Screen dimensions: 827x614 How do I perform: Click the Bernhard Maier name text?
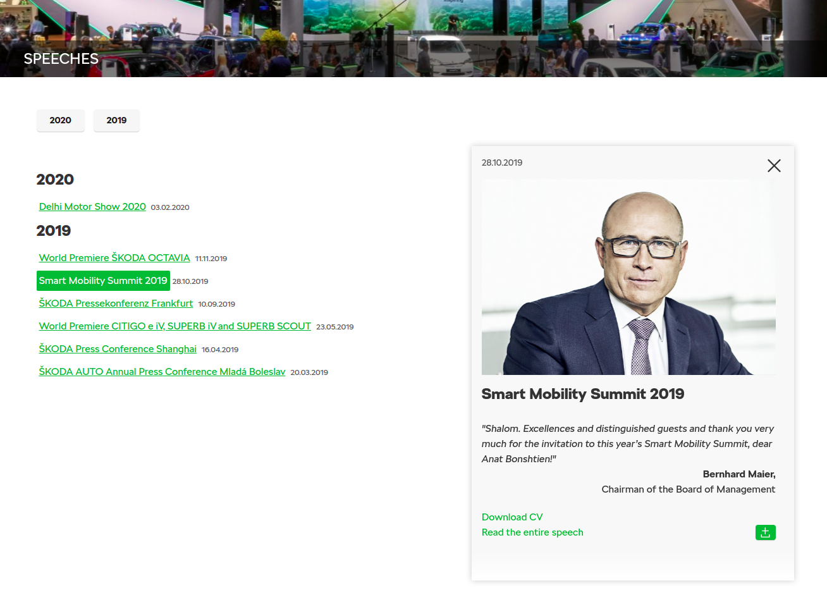point(739,474)
